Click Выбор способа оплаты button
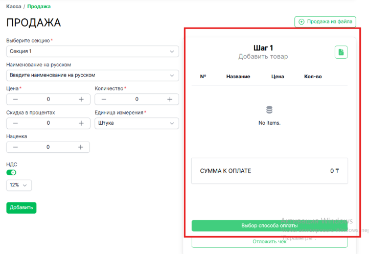The height and width of the screenshot is (257, 369). (x=269, y=225)
